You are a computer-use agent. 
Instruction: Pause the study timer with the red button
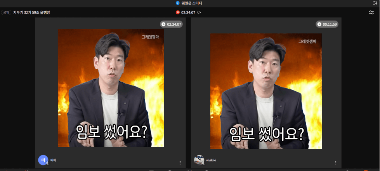[x=178, y=12]
